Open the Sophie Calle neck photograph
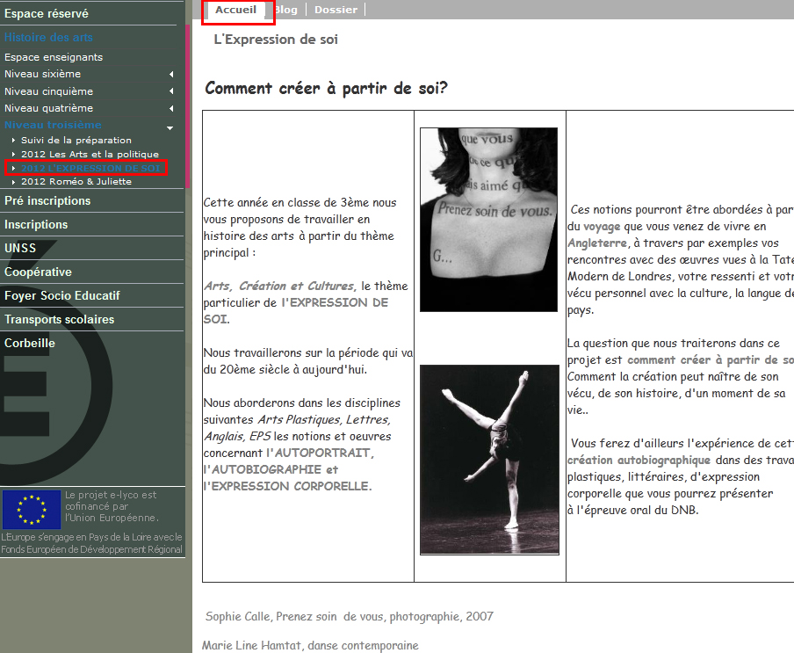794x653 pixels. tap(488, 220)
